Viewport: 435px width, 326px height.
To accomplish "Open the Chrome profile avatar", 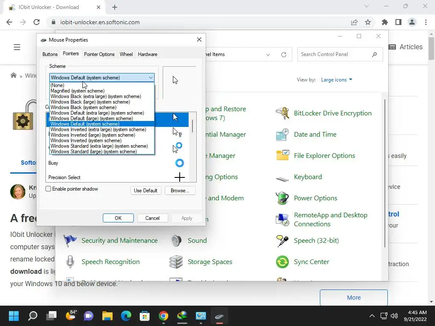I will tap(412, 22).
